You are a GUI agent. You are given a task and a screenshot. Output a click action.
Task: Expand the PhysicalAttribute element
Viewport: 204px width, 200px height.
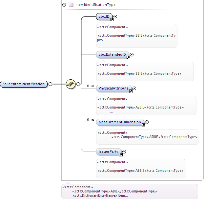[134, 88]
